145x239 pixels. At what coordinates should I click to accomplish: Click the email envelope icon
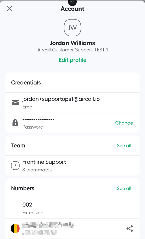coord(15,103)
